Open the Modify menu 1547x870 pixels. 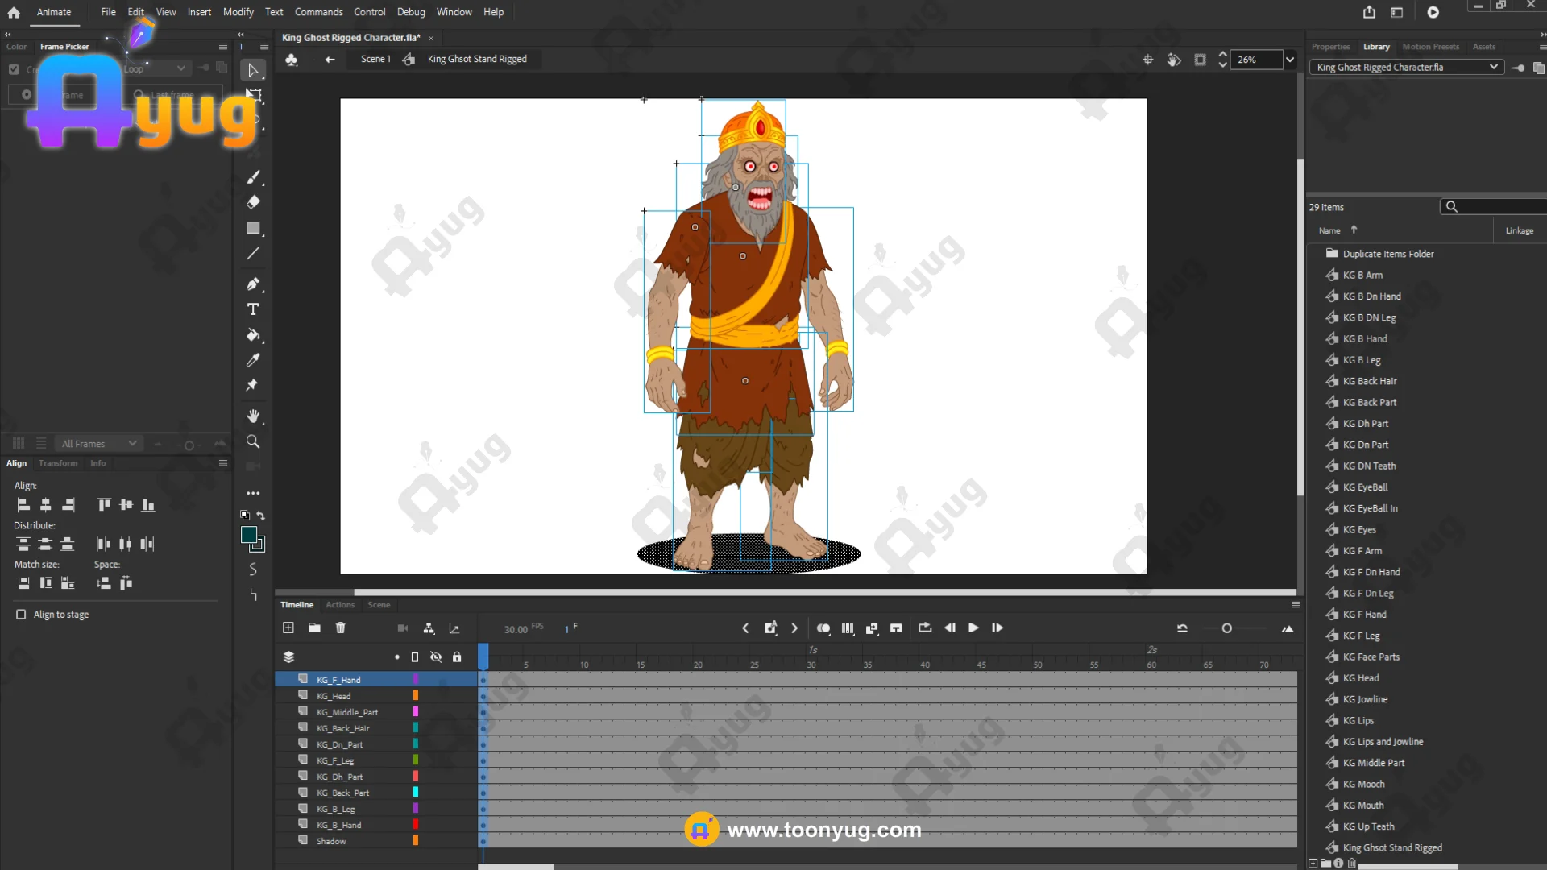click(x=238, y=12)
